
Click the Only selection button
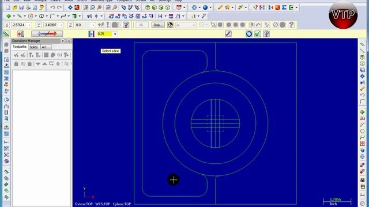157,25
